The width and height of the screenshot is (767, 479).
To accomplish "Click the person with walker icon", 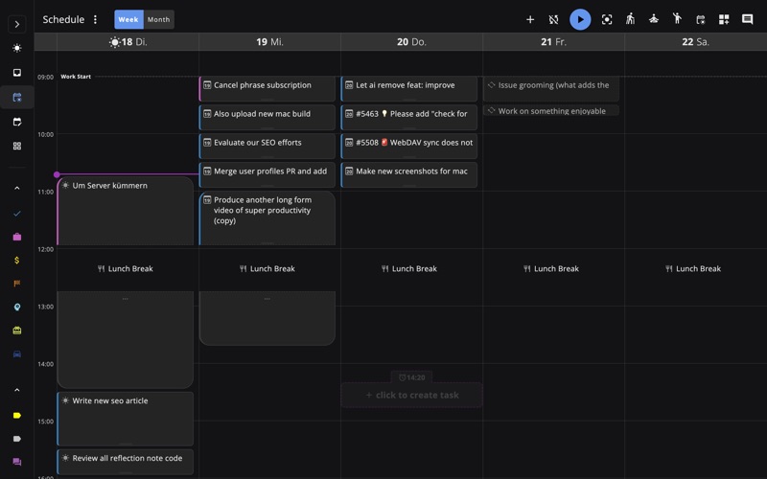I will (631, 19).
